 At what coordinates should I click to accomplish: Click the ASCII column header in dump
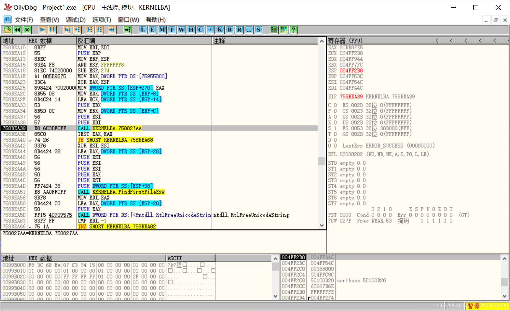click(190, 258)
